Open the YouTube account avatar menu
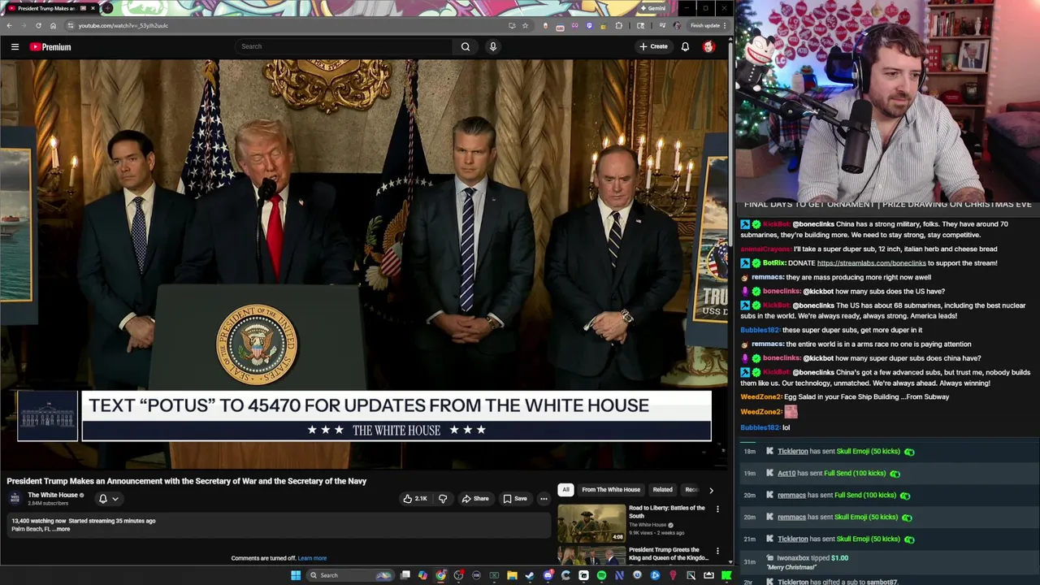Screen dimensions: 1040x585 [x=708, y=46]
